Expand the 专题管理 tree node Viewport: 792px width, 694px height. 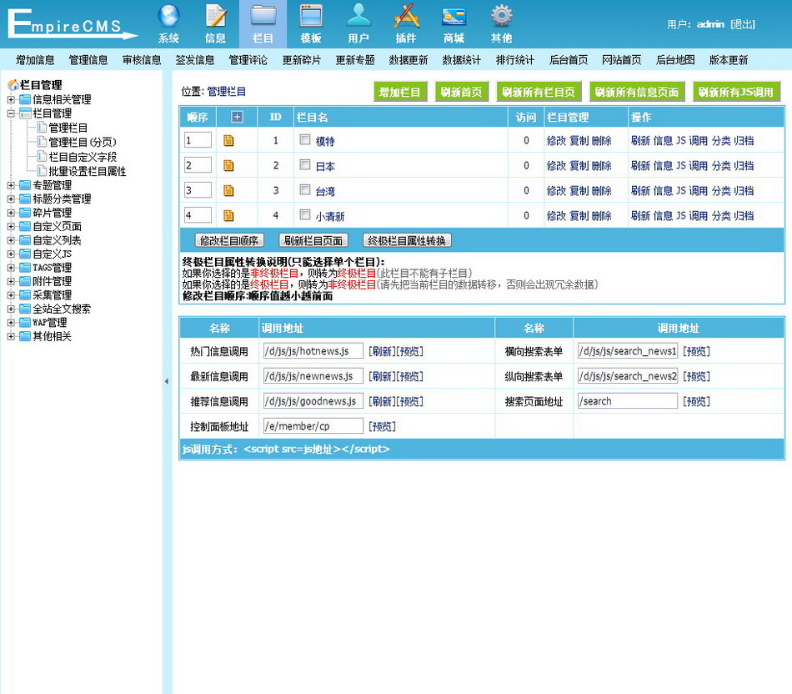click(x=11, y=185)
